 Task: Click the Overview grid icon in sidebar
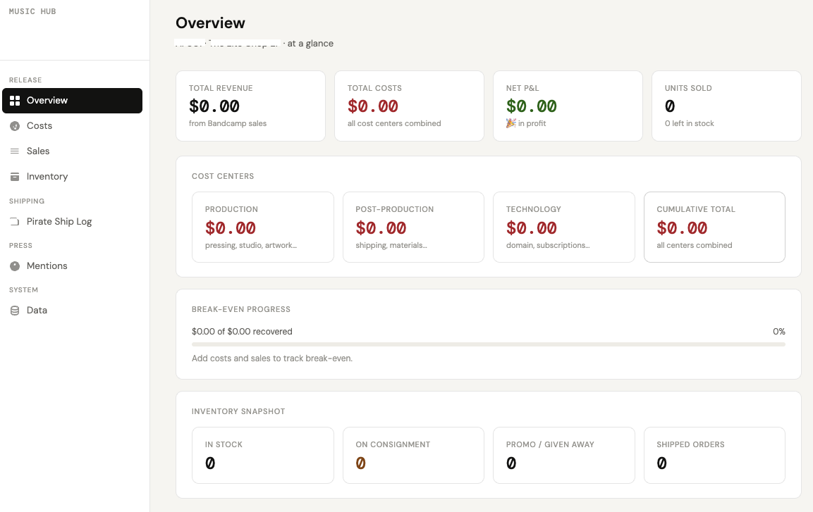click(16, 100)
